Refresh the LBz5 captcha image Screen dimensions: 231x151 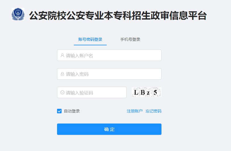pyautogui.click(x=146, y=92)
